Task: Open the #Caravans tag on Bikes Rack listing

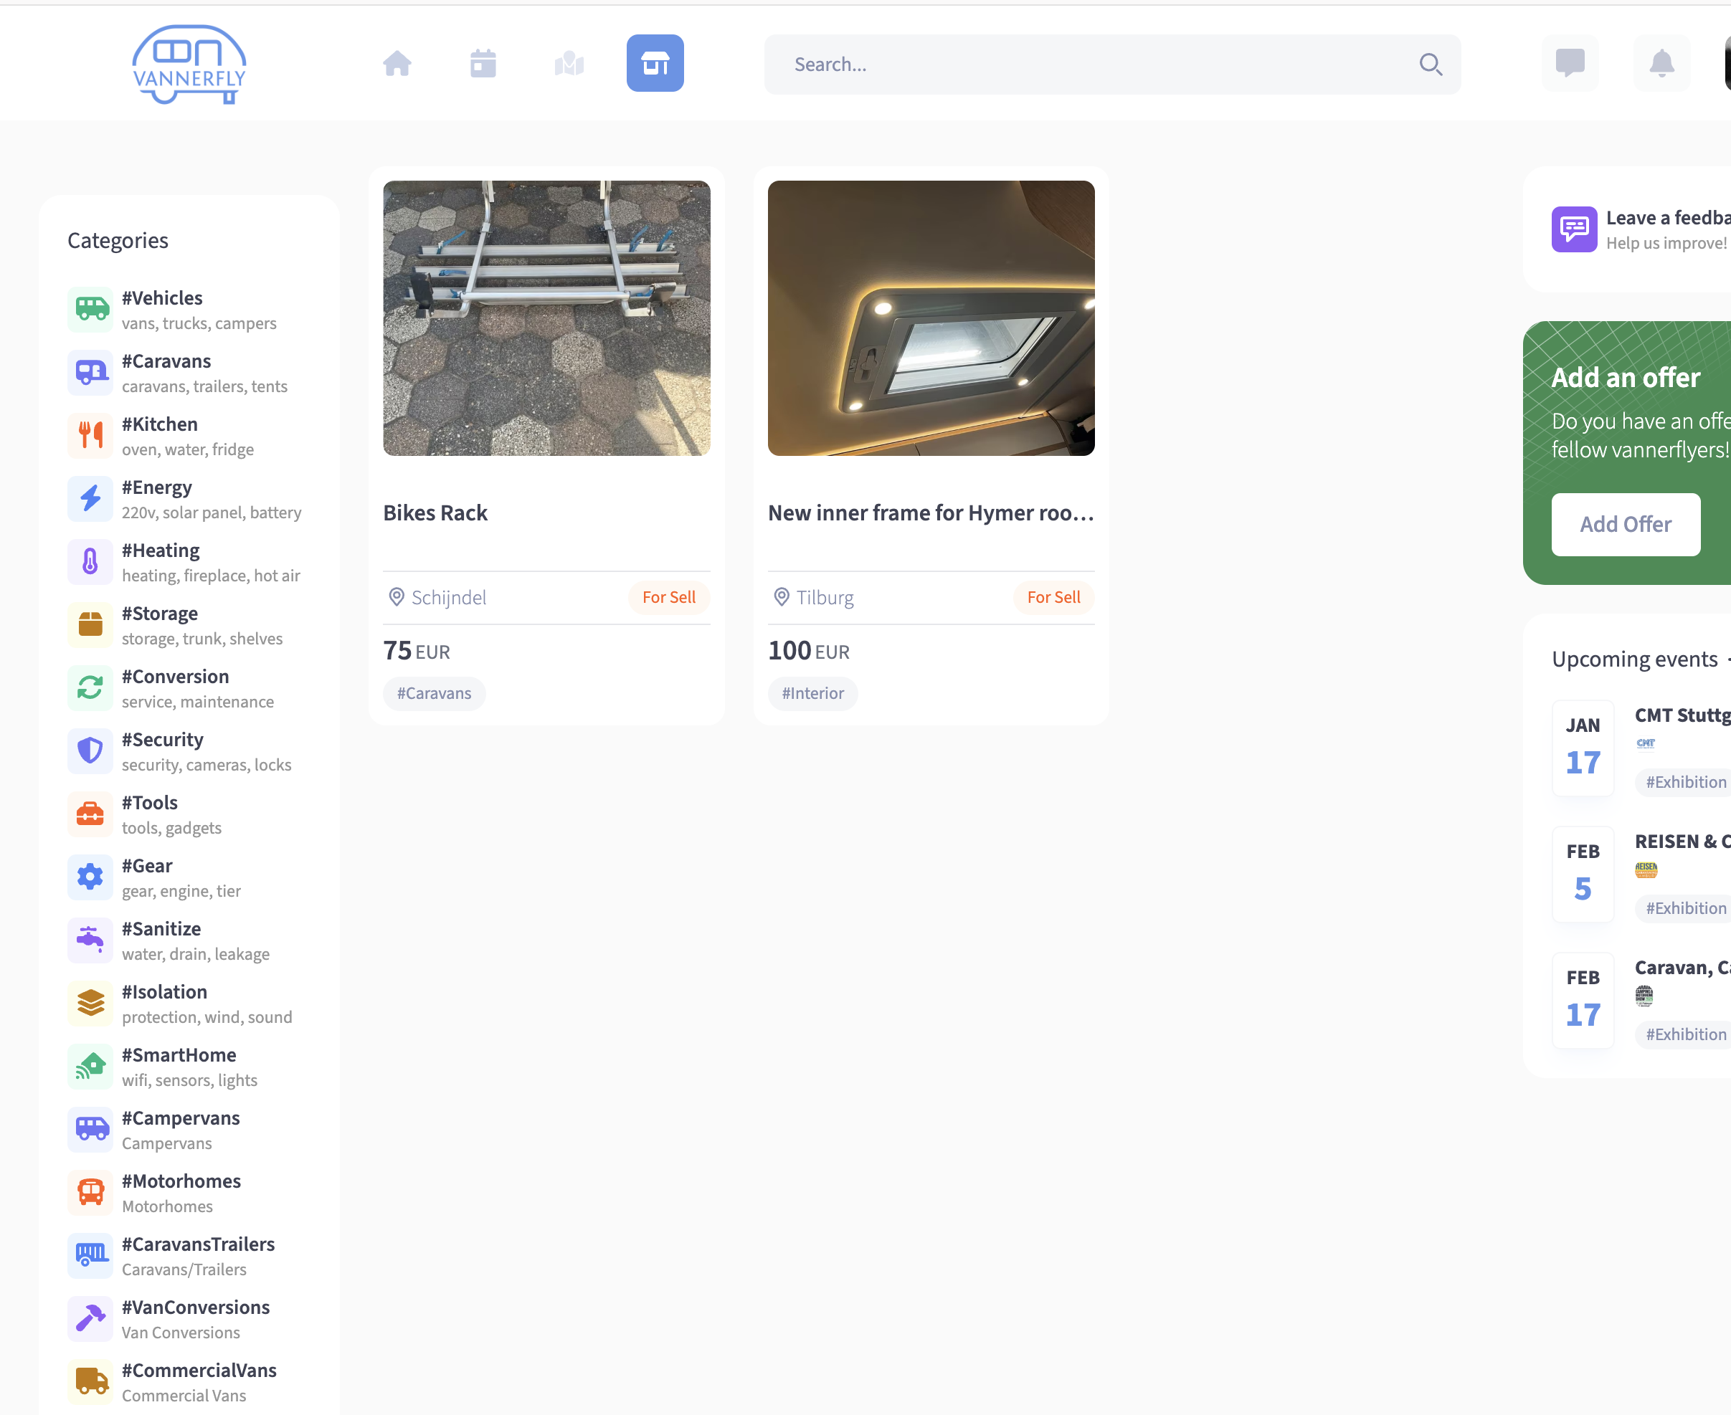Action: point(434,693)
